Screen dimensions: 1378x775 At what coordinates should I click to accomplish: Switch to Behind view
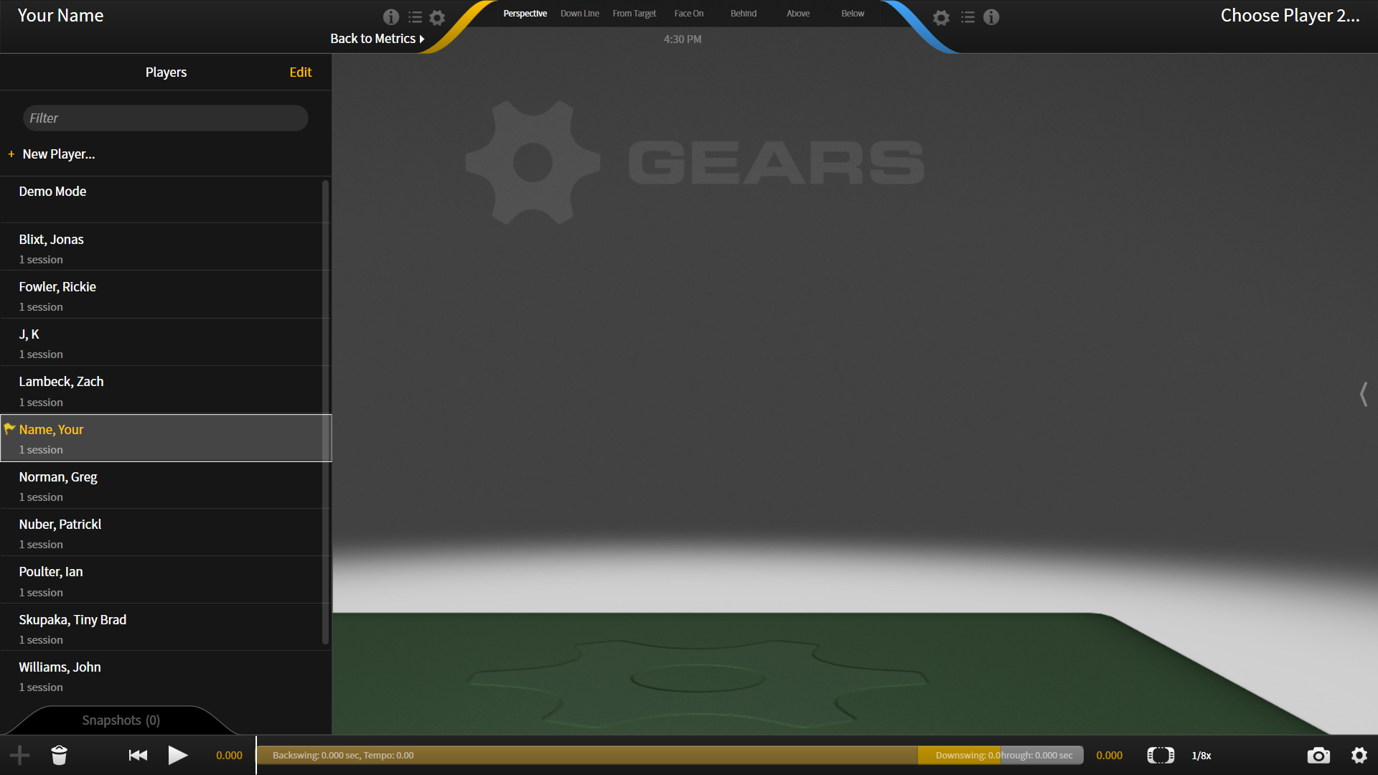(x=744, y=14)
